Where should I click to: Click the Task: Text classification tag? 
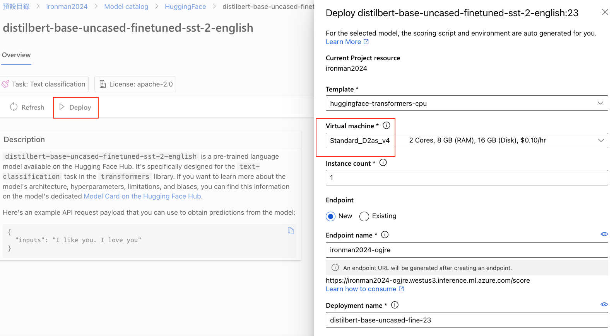click(x=44, y=84)
